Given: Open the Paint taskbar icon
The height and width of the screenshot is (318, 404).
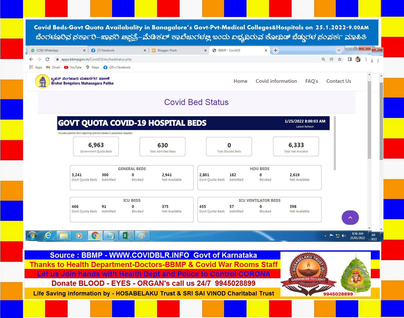Looking at the screenshot, I should 142,236.
